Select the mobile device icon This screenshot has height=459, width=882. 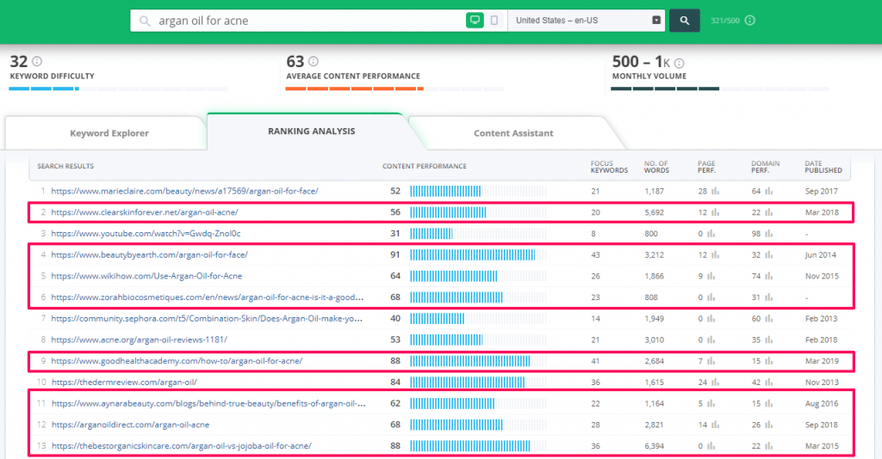pyautogui.click(x=494, y=21)
